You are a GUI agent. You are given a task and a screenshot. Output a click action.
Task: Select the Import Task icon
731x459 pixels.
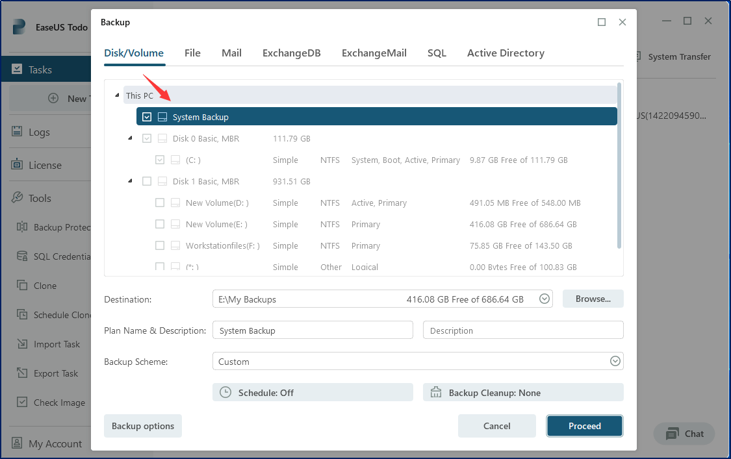(22, 344)
